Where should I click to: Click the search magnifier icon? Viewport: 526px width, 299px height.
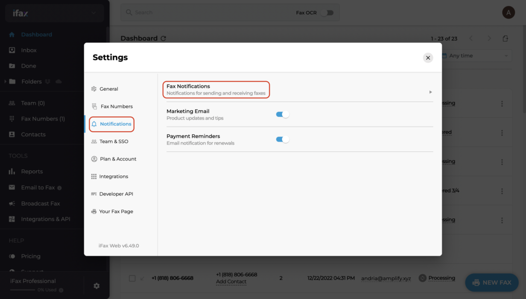(x=129, y=12)
